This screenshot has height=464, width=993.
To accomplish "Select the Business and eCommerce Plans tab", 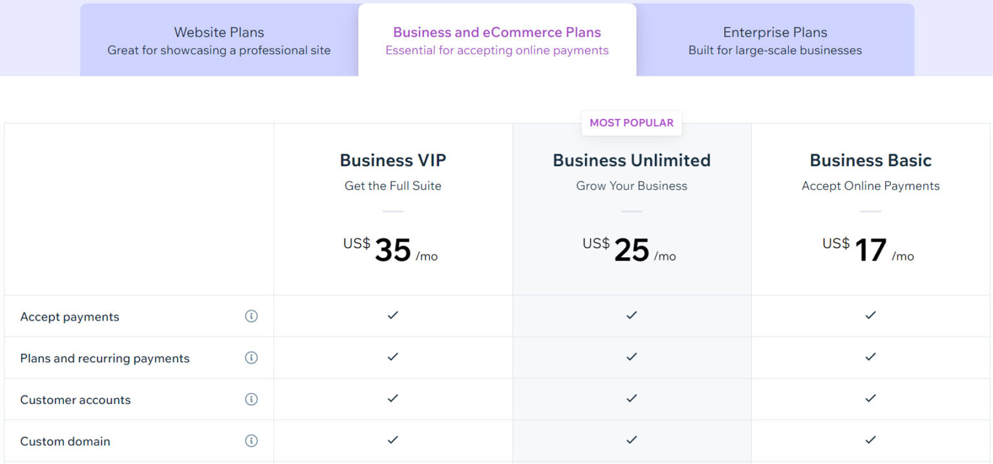I will (496, 39).
